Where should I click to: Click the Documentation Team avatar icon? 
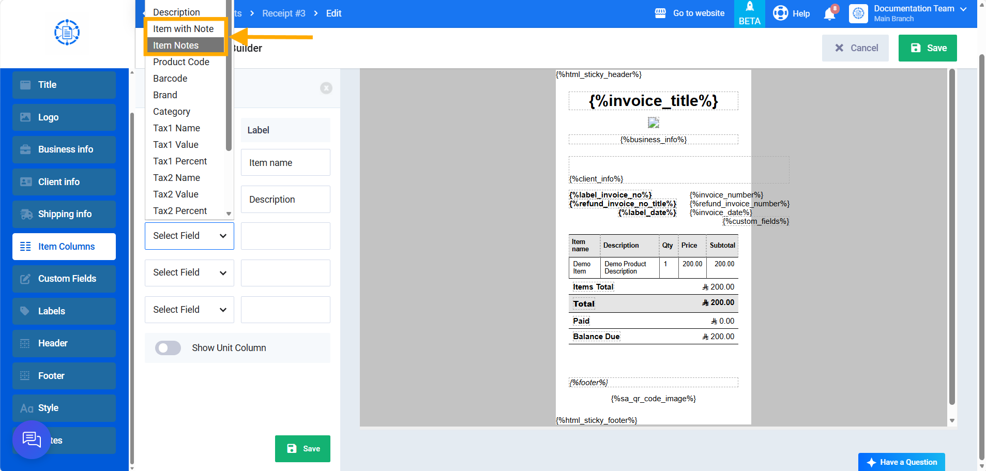[858, 13]
